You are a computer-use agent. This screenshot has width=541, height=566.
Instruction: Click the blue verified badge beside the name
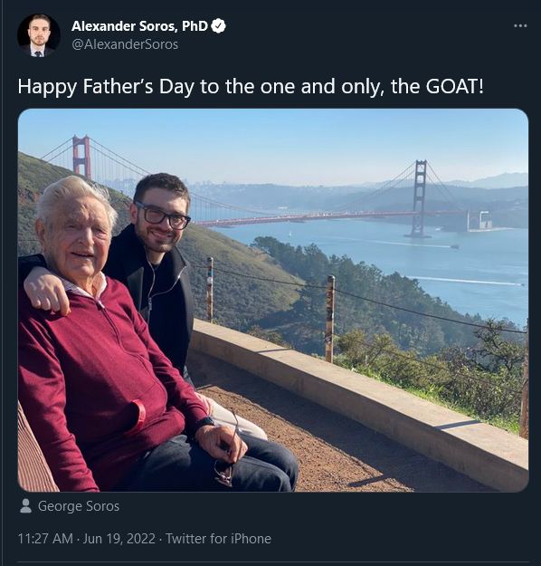point(218,26)
